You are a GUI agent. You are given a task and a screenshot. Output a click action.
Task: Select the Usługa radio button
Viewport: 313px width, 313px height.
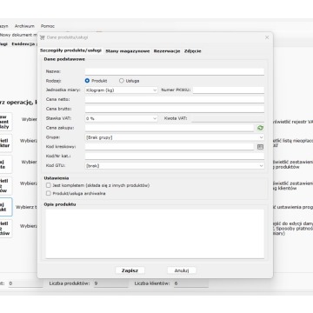(122, 81)
